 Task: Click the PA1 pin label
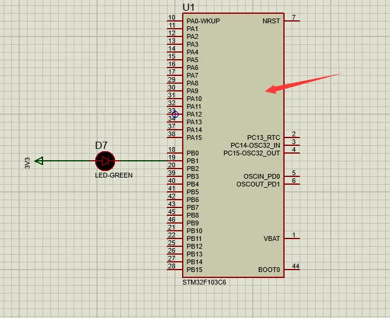[192, 29]
